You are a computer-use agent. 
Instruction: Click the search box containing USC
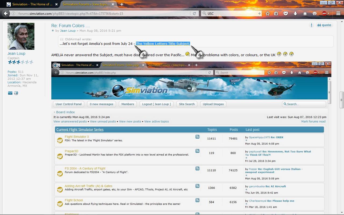232,13
